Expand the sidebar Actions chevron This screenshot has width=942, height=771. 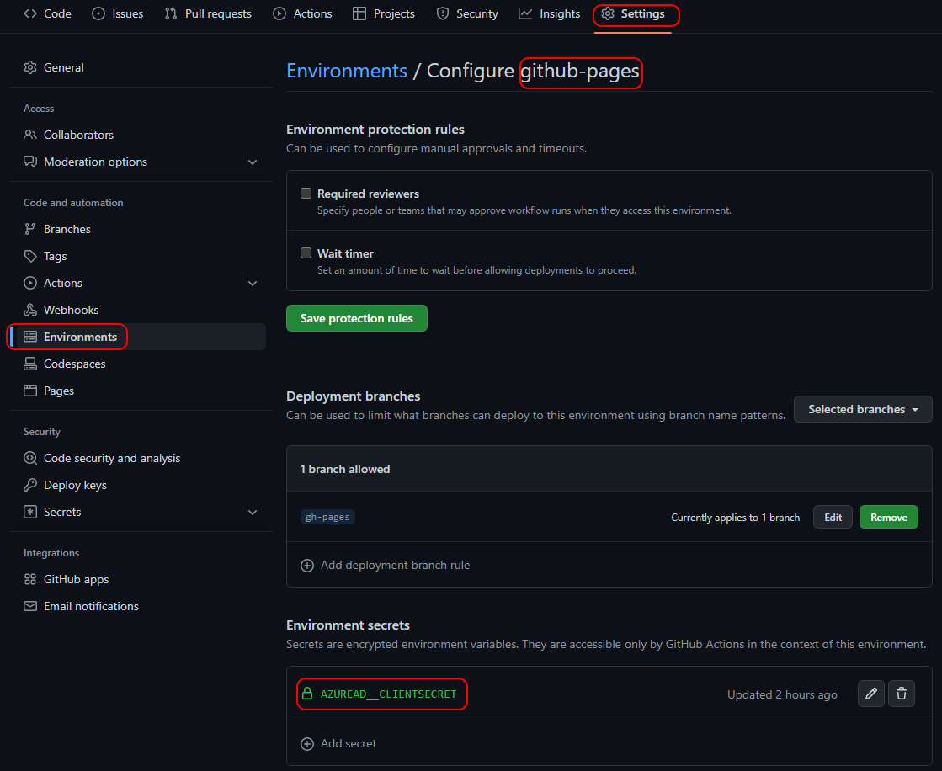click(x=253, y=284)
